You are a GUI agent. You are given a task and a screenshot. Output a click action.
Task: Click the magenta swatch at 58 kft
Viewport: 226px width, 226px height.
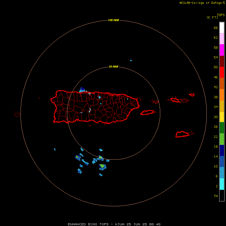click(x=222, y=50)
